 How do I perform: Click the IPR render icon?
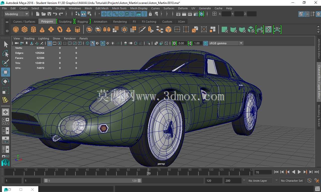[x=190, y=14]
